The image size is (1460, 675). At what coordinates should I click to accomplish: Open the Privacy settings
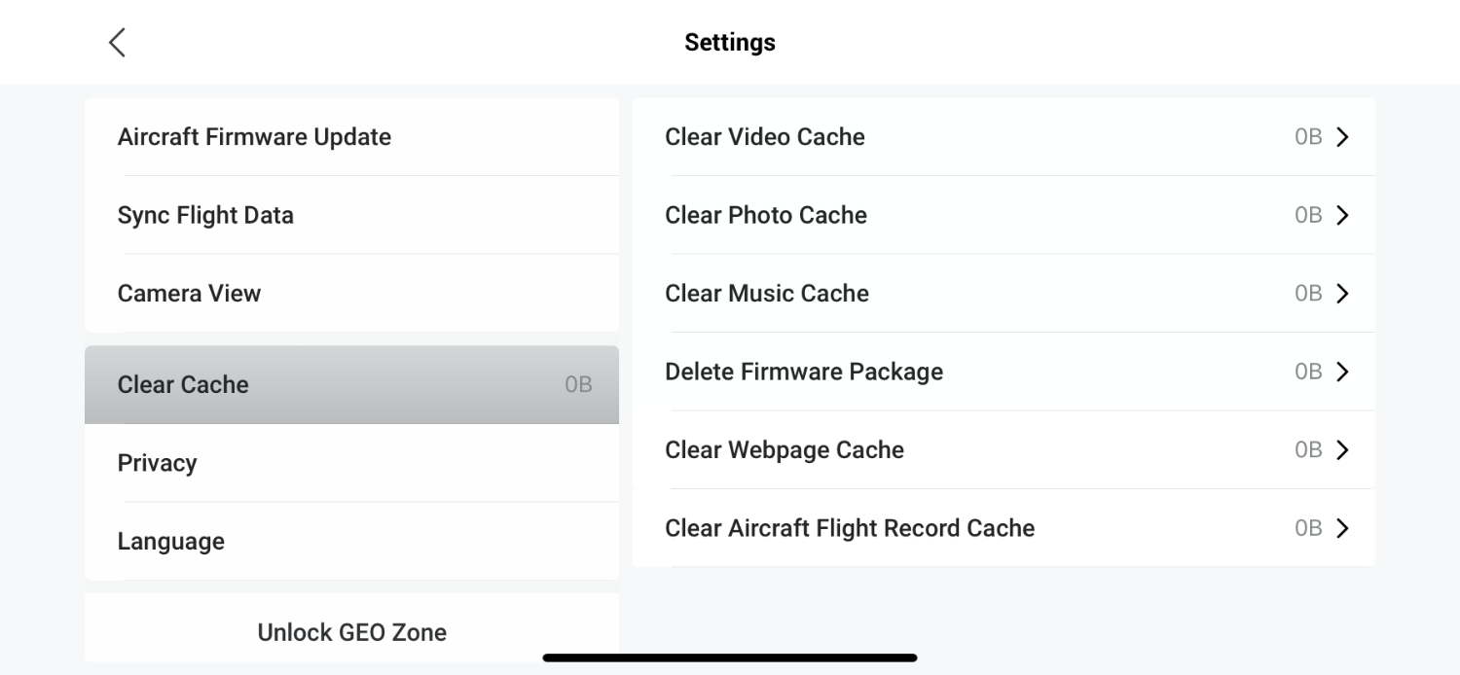click(x=157, y=463)
